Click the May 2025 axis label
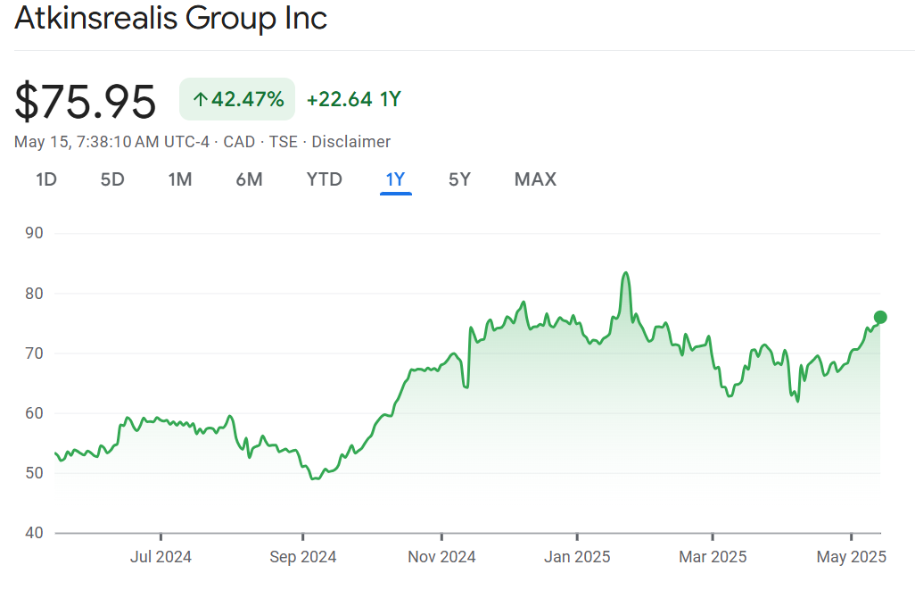Image resolution: width=915 pixels, height=590 pixels. click(x=852, y=557)
